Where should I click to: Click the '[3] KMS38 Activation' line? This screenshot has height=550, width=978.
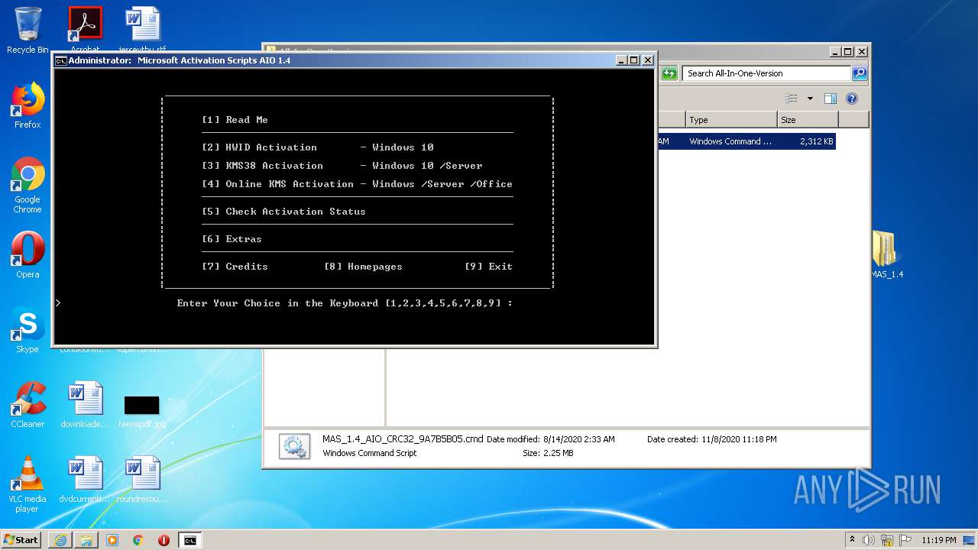[342, 166]
